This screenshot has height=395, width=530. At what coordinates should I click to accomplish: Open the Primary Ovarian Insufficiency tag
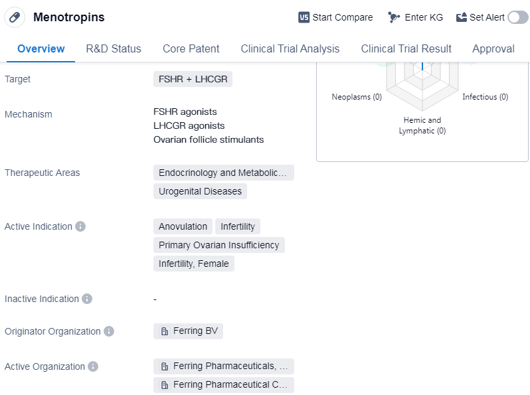[219, 245]
